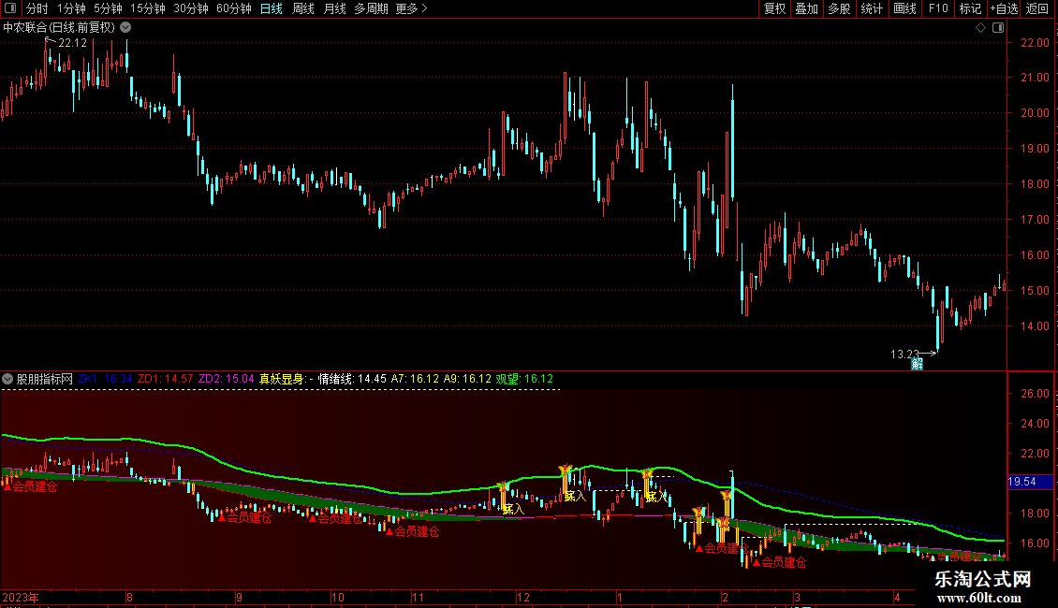Select the 15分钟 period tab

pos(148,8)
